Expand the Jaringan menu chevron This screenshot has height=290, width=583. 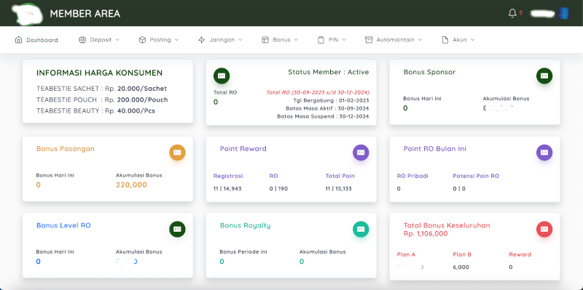pyautogui.click(x=240, y=40)
